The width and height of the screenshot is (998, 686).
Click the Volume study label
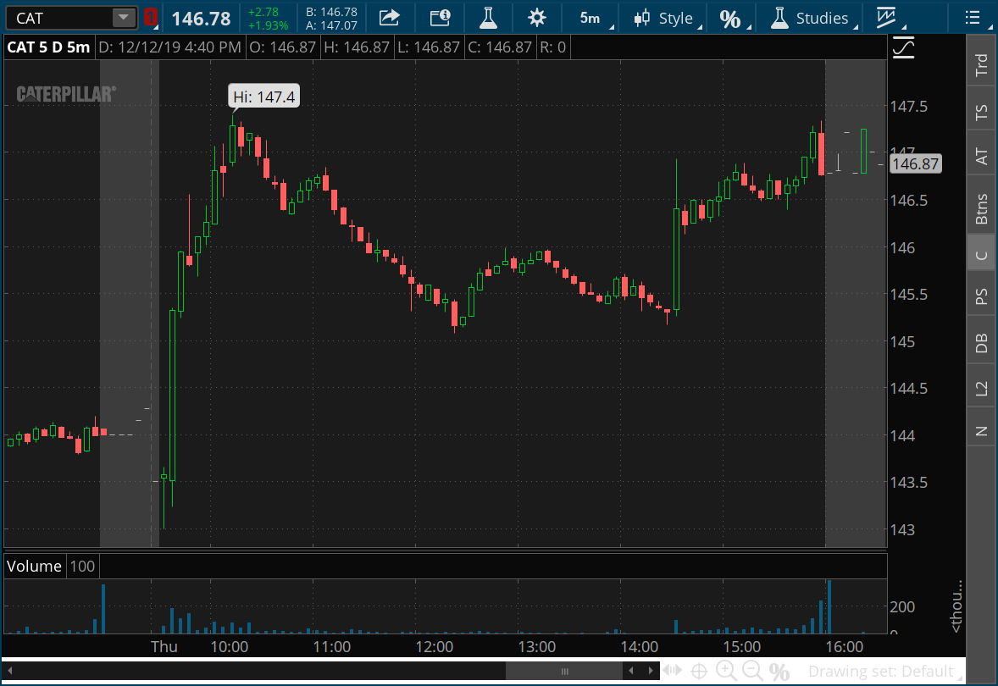coord(35,566)
